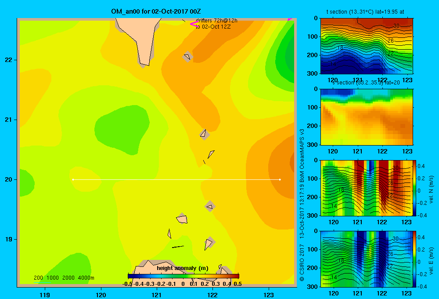Click longitude tick label 123 on main map
The height and width of the screenshot is (299, 439).
pyautogui.click(x=269, y=295)
